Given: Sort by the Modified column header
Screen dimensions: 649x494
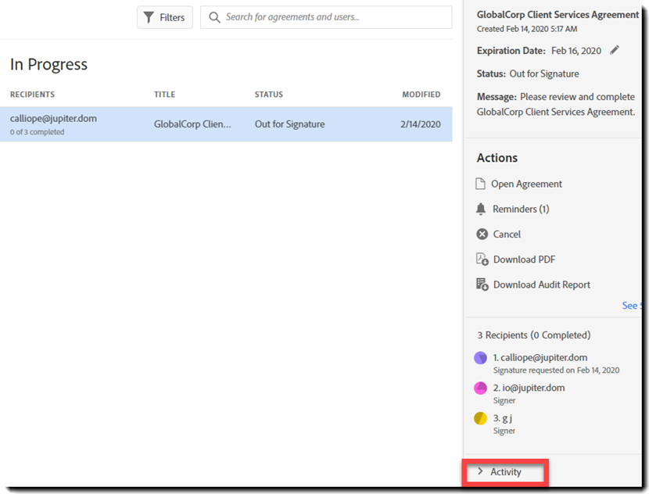Looking at the screenshot, I should click(421, 95).
